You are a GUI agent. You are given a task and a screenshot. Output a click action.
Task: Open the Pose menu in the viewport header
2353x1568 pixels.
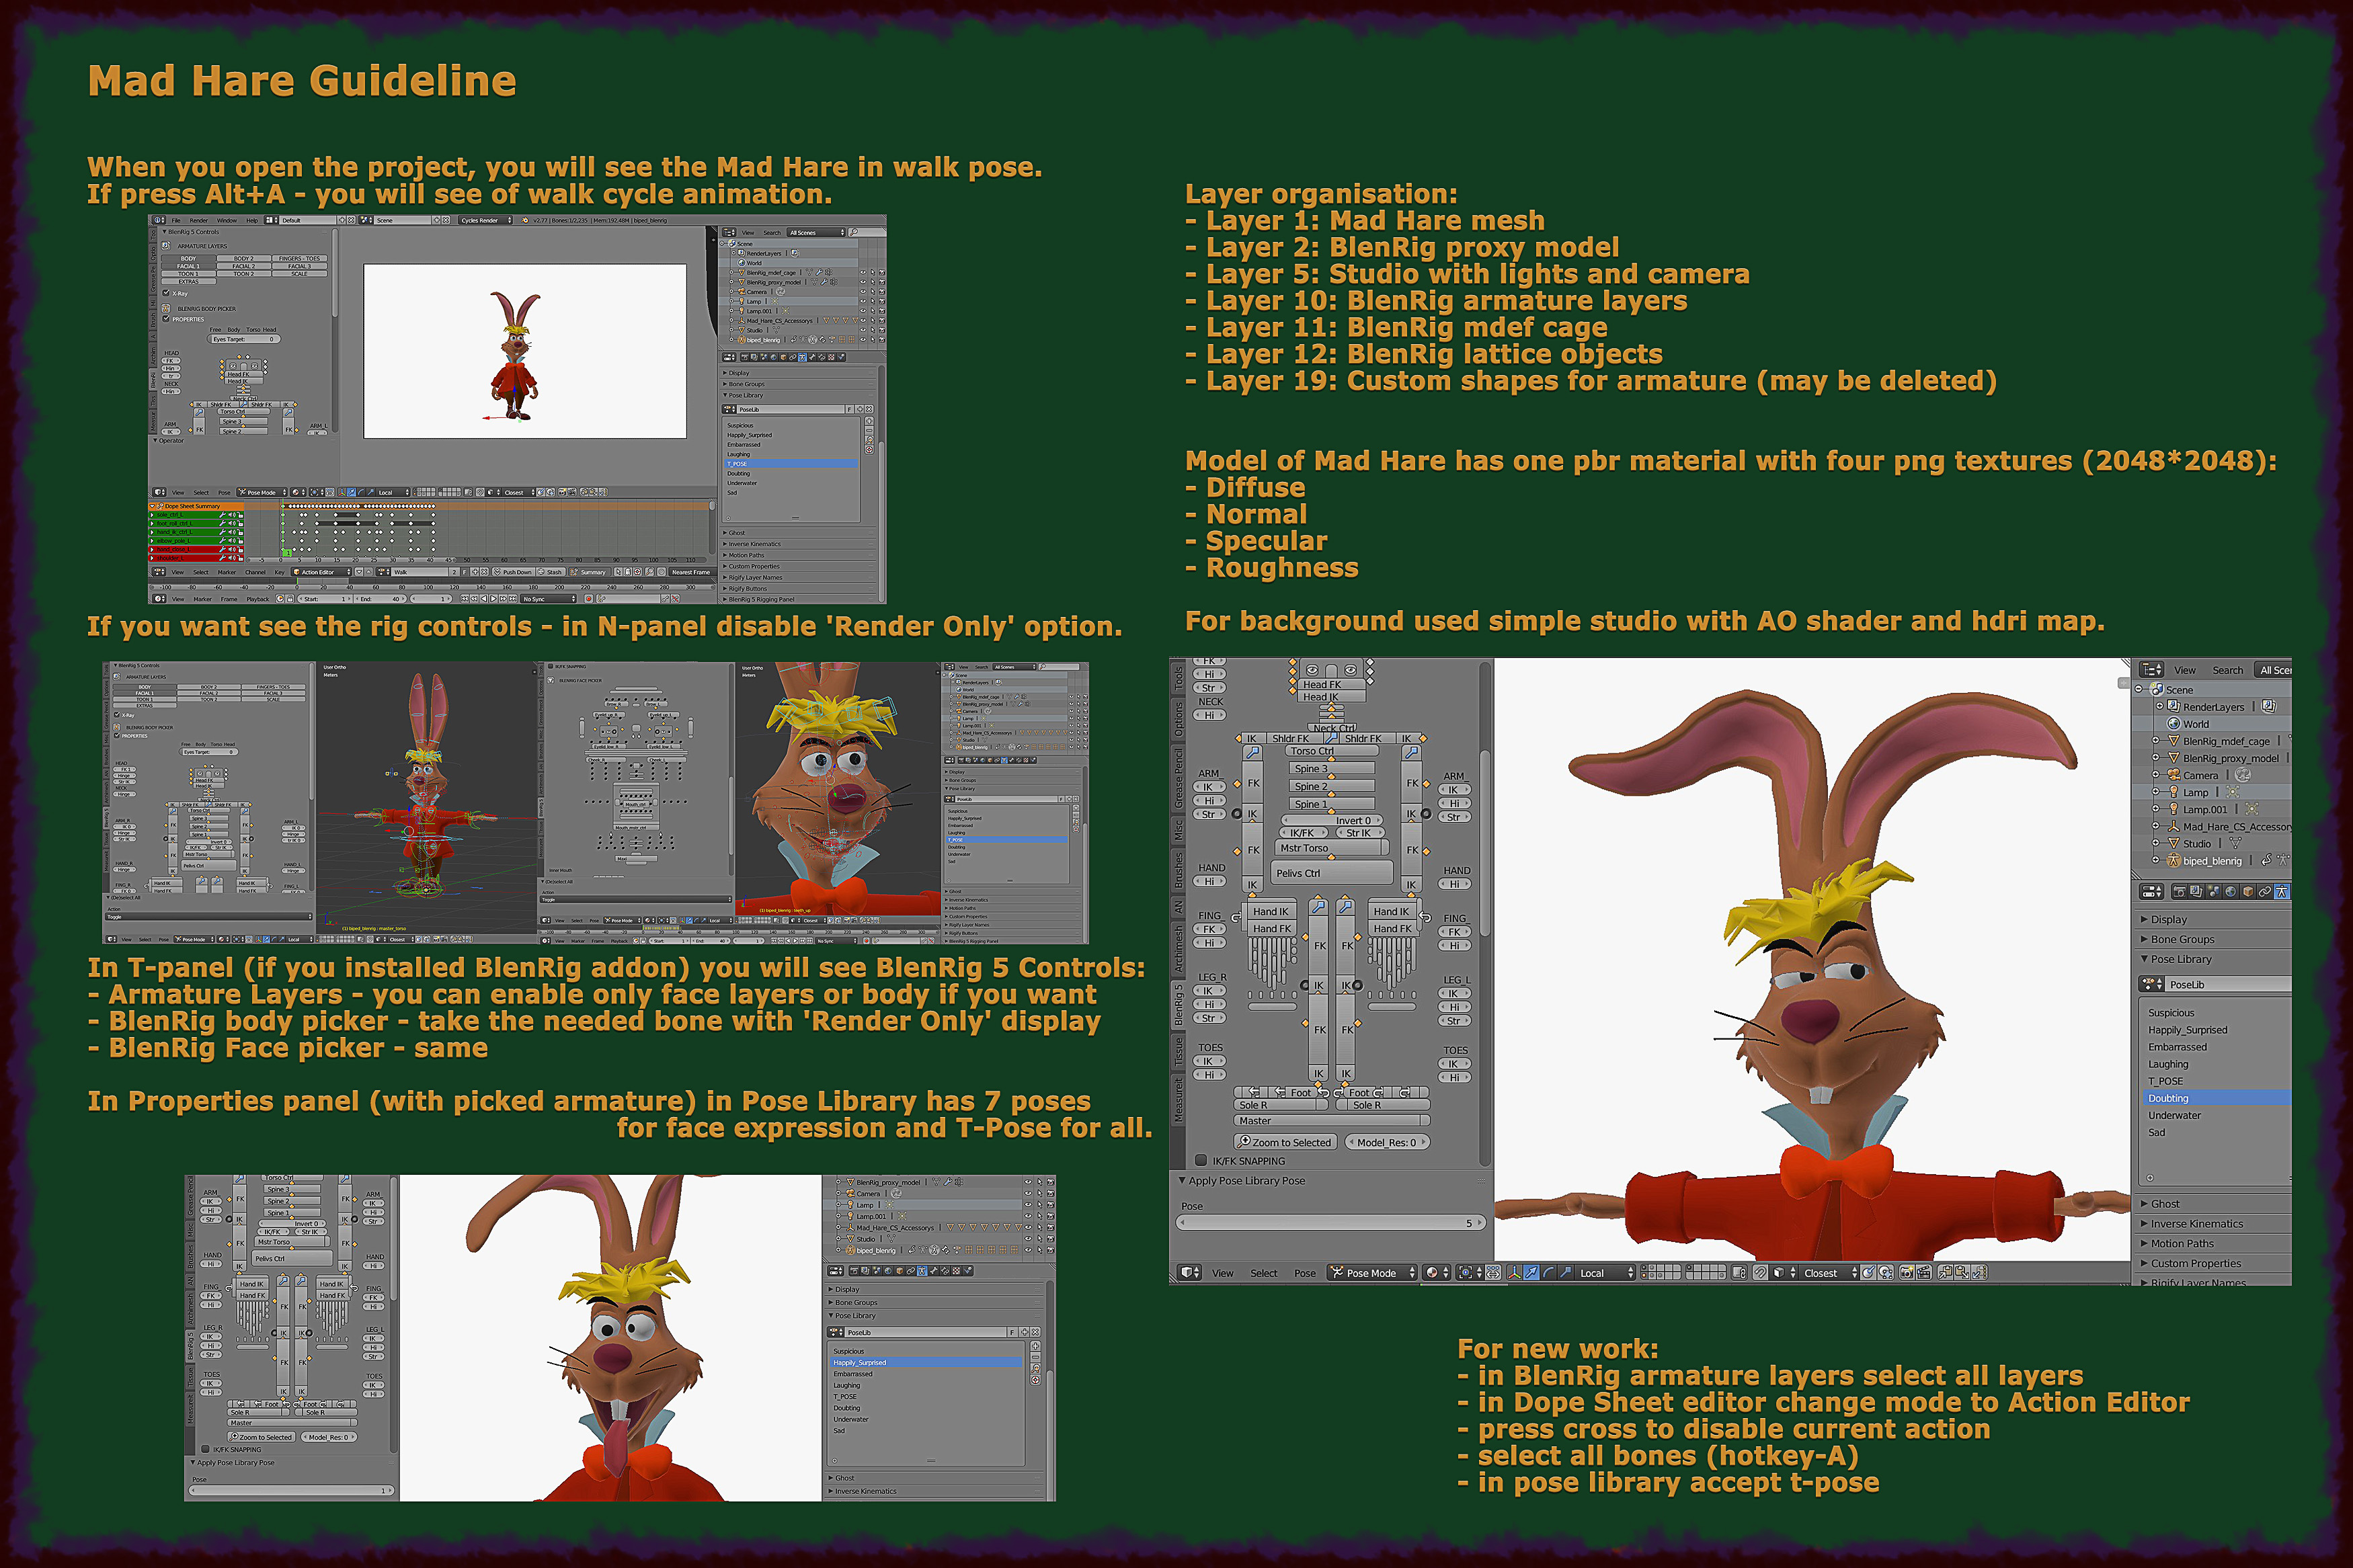pyautogui.click(x=1305, y=1274)
